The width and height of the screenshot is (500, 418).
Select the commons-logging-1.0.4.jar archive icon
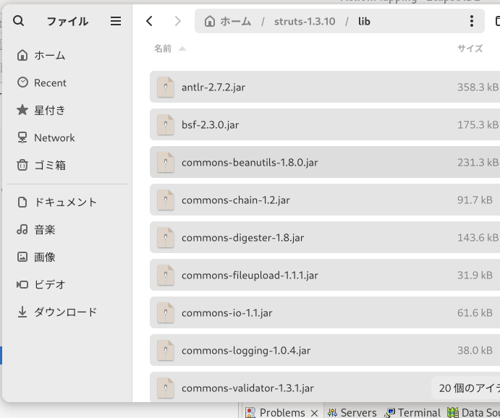(x=166, y=350)
